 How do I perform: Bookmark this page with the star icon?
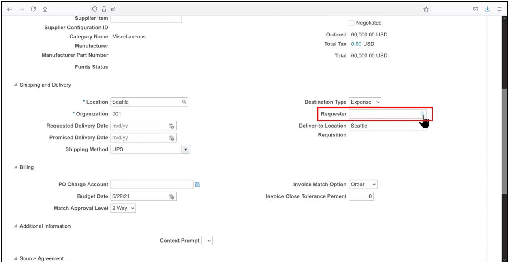tap(426, 9)
